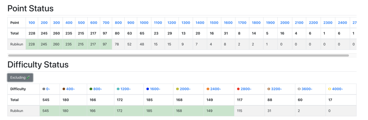Viewport: 368px width, 120px height.
Task: Open the 400- difficulty link
Action: pos(71,89)
